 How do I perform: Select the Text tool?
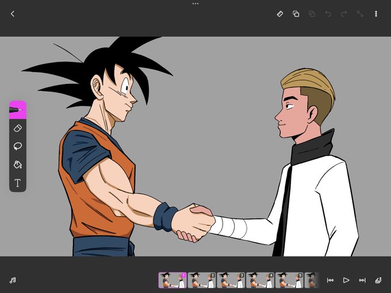click(x=18, y=183)
